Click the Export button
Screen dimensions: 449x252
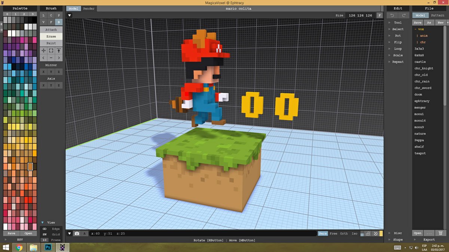click(429, 240)
